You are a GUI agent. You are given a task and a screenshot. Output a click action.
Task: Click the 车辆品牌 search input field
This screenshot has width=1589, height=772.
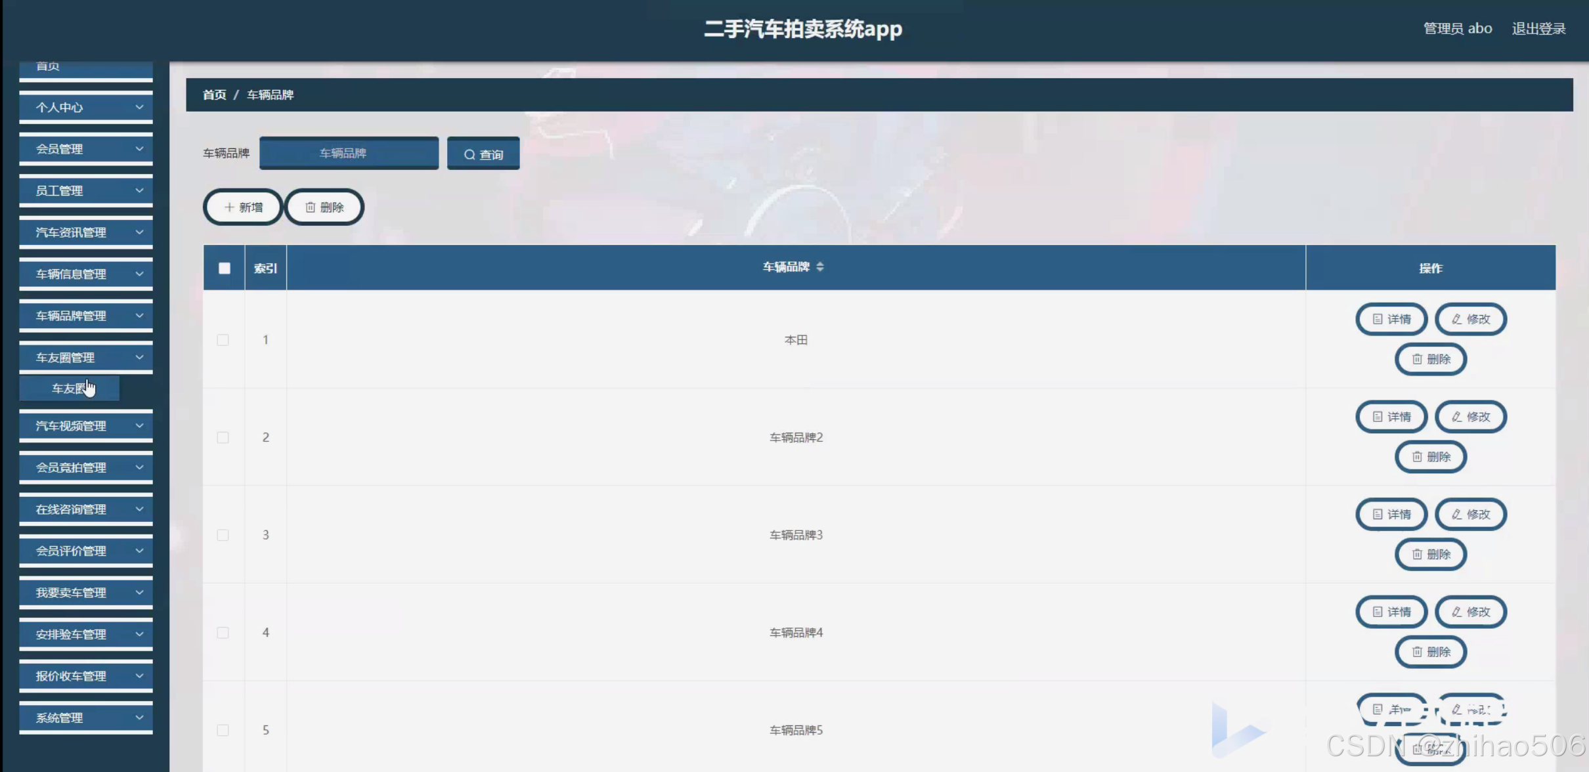click(x=349, y=154)
